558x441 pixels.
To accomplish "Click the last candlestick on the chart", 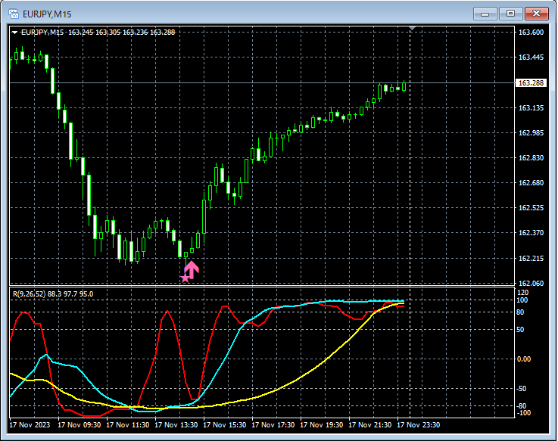I will (404, 86).
